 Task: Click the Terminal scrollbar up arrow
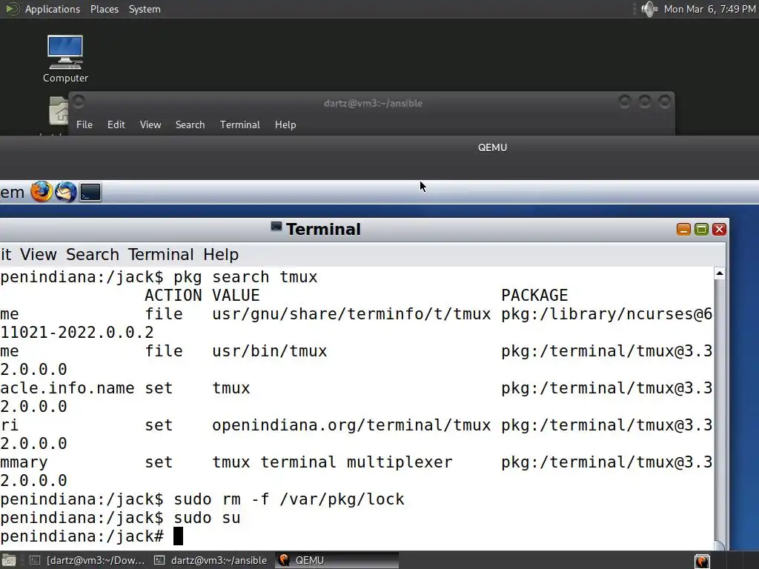coord(720,274)
